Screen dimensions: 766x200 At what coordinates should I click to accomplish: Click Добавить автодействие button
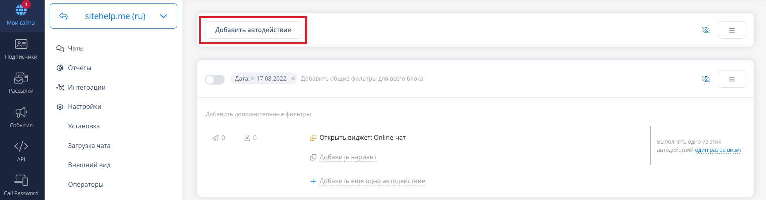tap(253, 30)
